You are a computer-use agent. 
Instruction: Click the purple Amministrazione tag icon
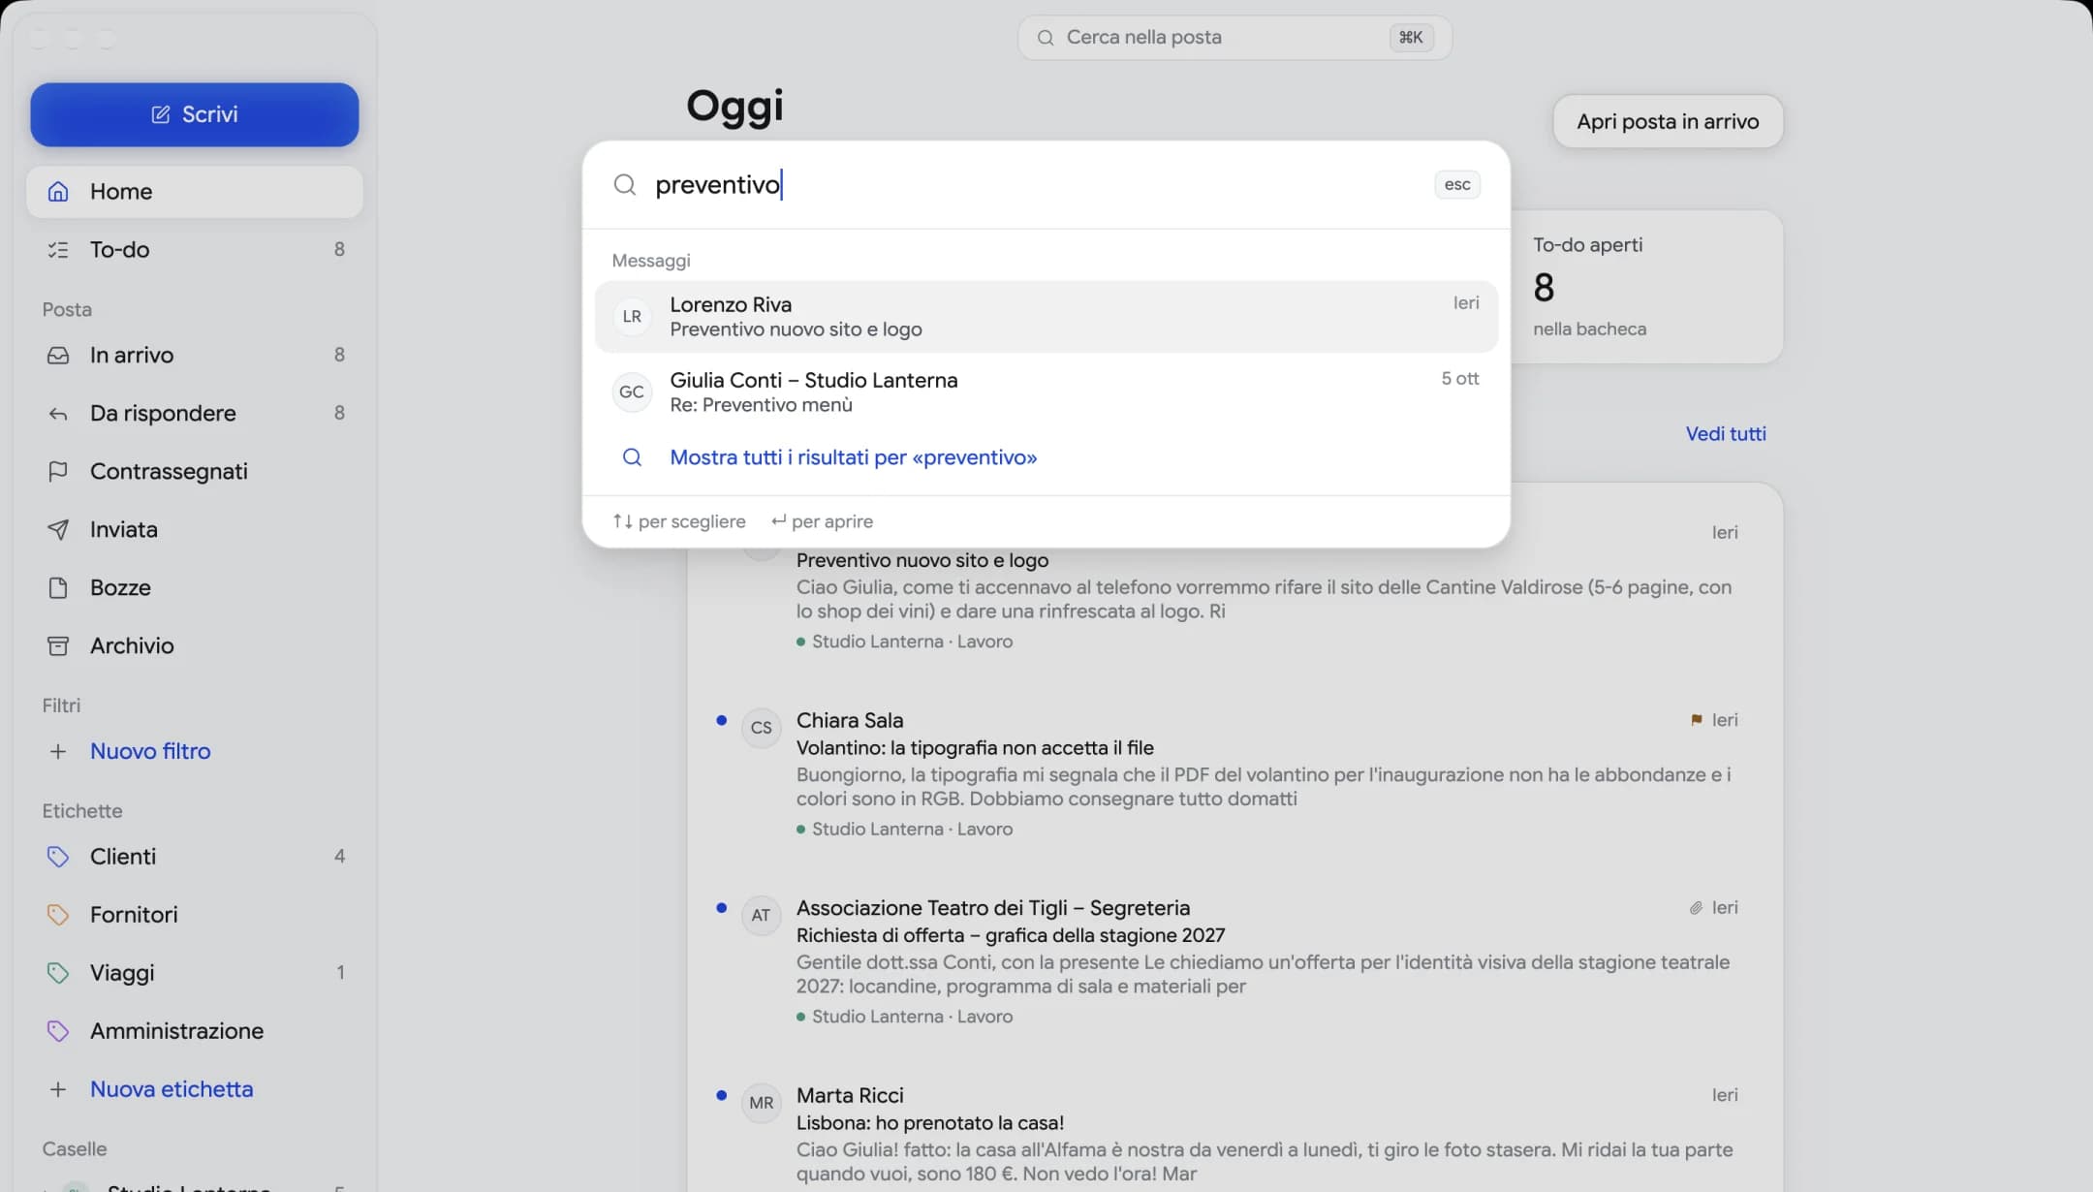pos(58,1031)
